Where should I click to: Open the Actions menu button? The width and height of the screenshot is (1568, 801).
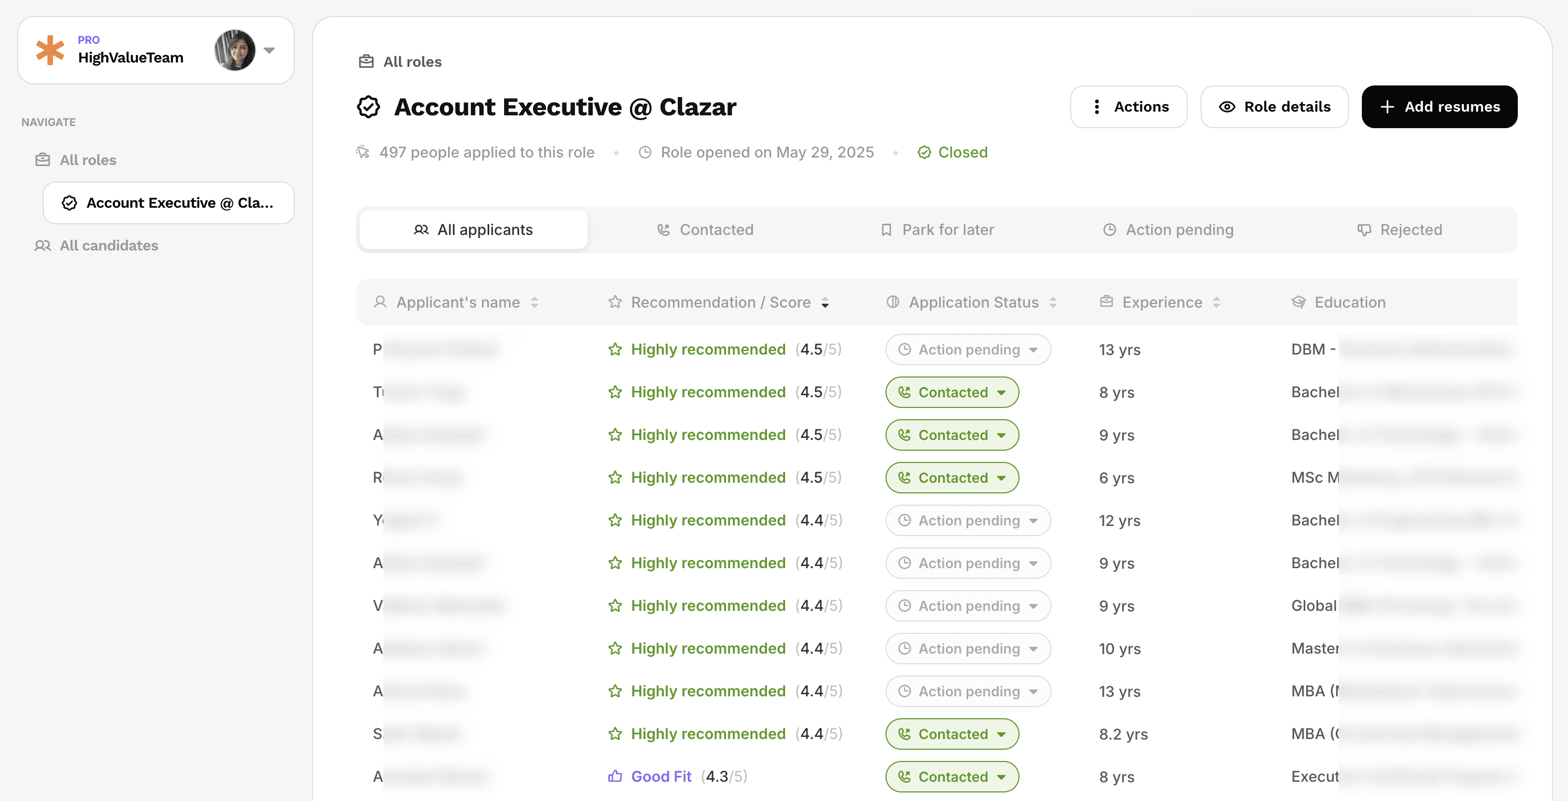click(1128, 106)
